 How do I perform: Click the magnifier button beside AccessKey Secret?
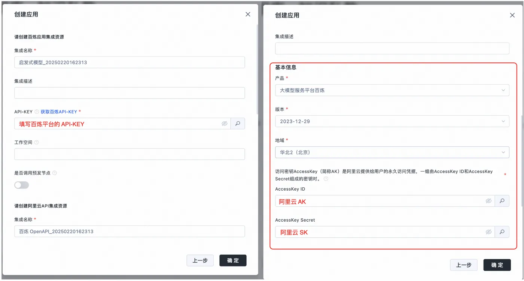pos(502,232)
